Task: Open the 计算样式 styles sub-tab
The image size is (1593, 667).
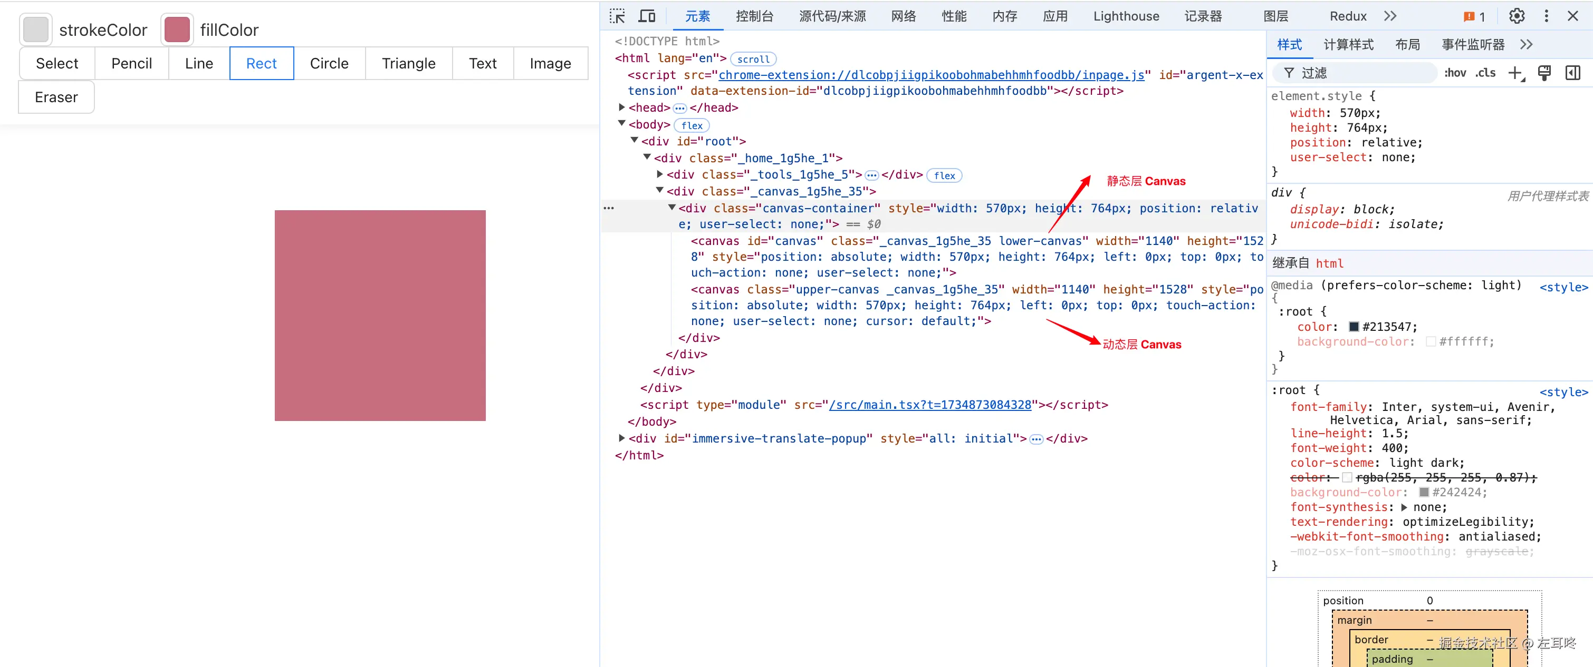Action: point(1348,45)
